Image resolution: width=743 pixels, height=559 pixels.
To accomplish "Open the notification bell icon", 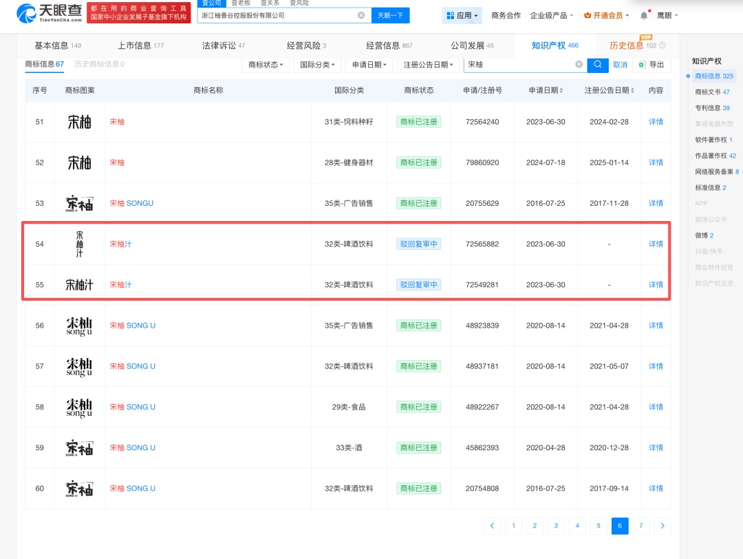I will pyautogui.click(x=643, y=15).
